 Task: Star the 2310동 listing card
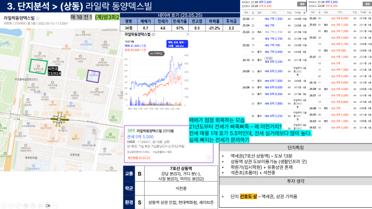coord(209,158)
